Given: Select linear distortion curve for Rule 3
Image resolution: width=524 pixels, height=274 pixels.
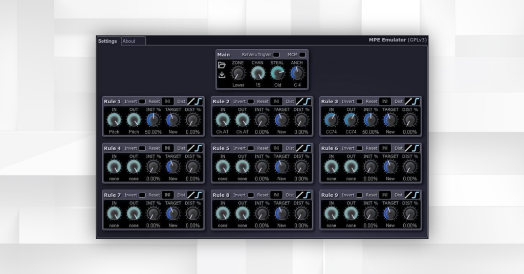Looking at the screenshot, I should point(408,101).
